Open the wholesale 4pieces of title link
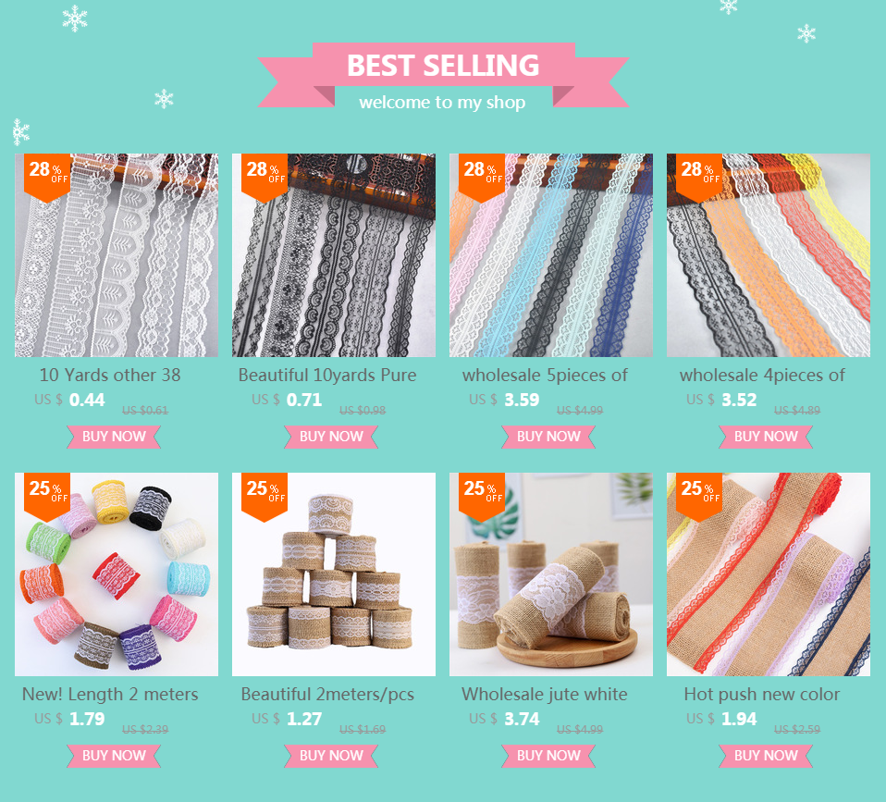The width and height of the screenshot is (886, 802). tap(762, 376)
